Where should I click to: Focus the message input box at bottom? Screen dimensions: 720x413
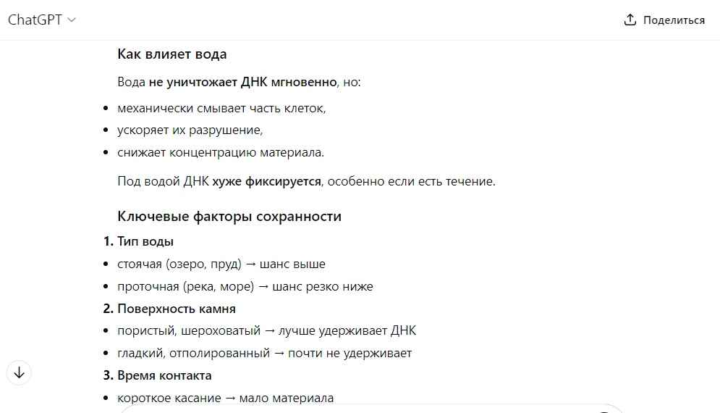tap(371, 409)
